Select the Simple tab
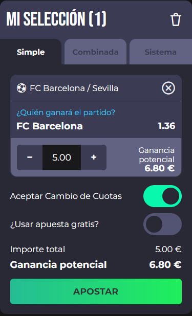The width and height of the screenshot is (192, 316). pyautogui.click(x=31, y=52)
